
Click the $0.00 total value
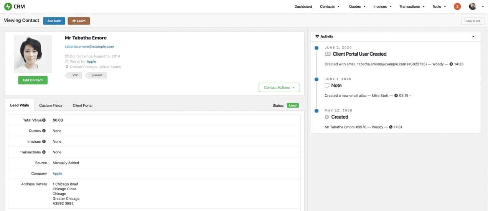point(58,120)
